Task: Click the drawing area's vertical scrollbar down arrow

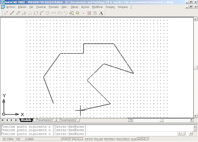Action: [x=195, y=116]
